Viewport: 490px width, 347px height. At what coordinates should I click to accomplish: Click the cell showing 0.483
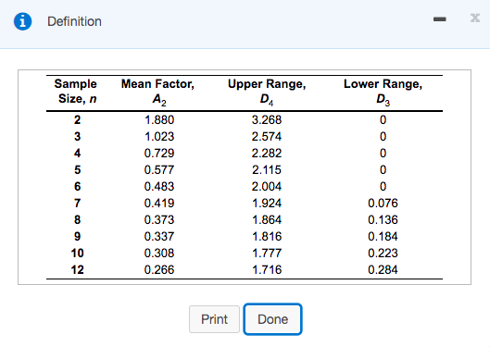[x=159, y=186]
